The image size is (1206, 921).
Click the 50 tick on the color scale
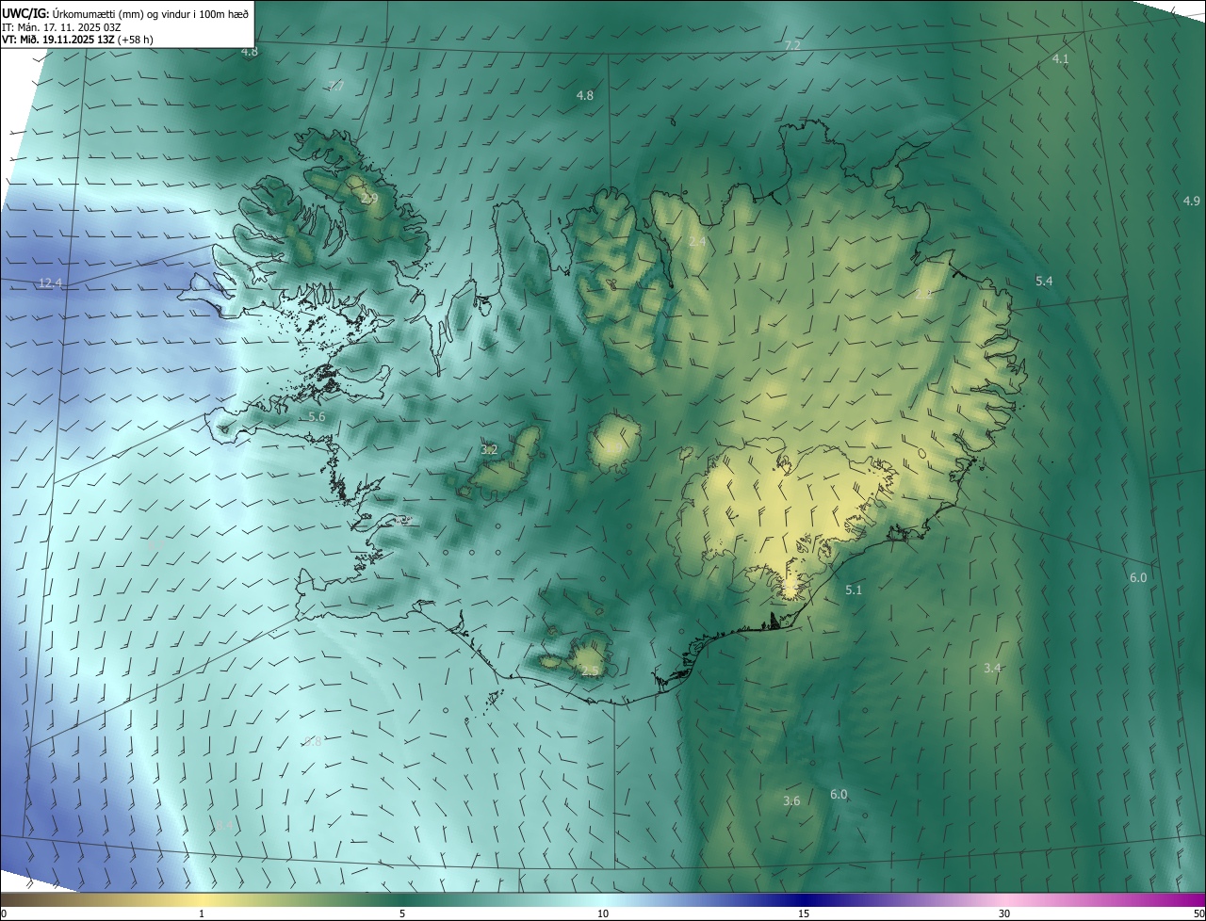pyautogui.click(x=1198, y=913)
